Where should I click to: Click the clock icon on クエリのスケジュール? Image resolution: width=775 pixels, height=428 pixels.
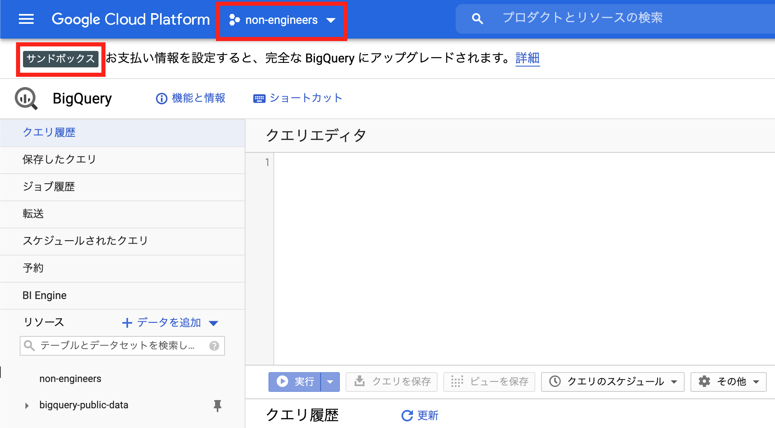(555, 381)
